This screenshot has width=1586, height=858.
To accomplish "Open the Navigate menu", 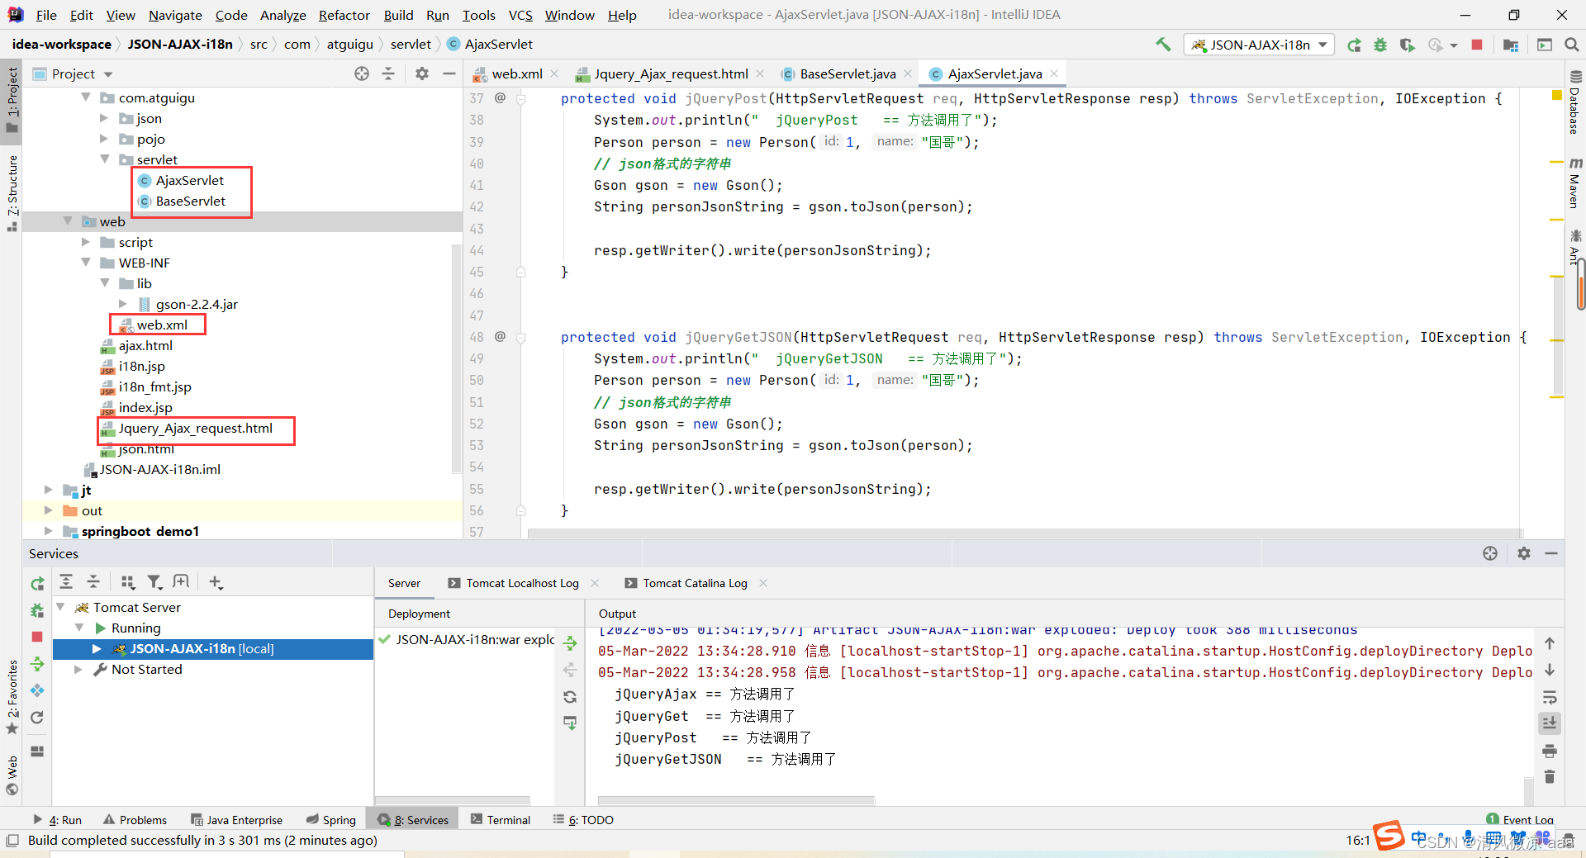I will [x=175, y=15].
